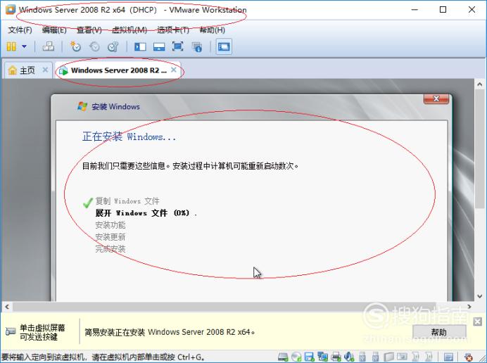Click the CD/DVD drive status icon
487x363 pixels.
pyautogui.click(x=296, y=357)
